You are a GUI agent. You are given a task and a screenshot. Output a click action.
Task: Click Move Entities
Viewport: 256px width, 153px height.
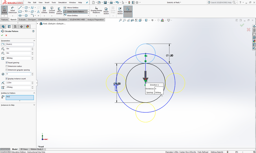coord(71,16)
